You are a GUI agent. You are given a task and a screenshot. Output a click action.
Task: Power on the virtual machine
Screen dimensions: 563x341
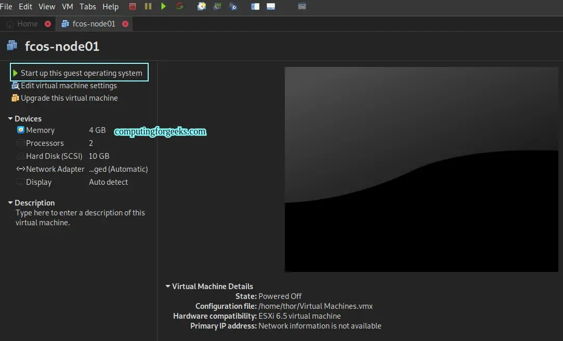(164, 7)
